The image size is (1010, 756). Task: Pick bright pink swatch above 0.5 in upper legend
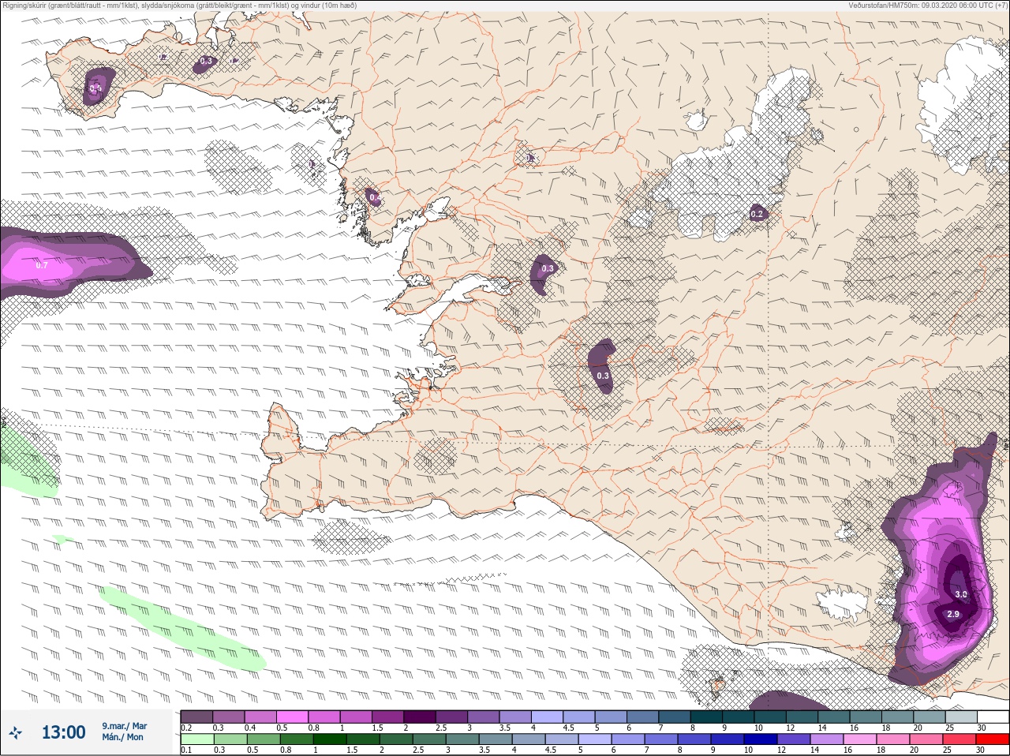(292, 717)
